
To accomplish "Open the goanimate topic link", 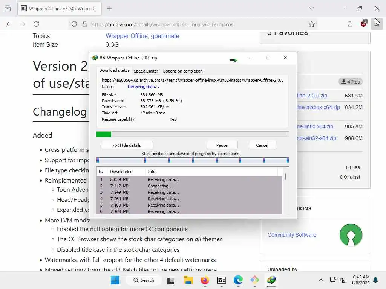I will 165,36.
